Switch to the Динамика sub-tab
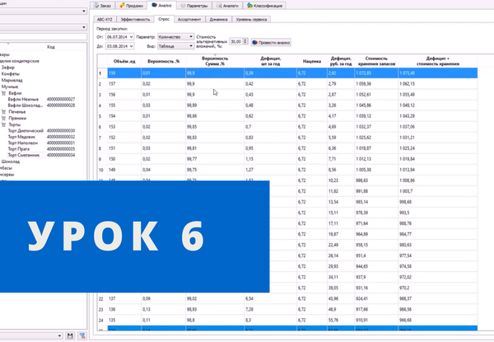 click(x=218, y=20)
